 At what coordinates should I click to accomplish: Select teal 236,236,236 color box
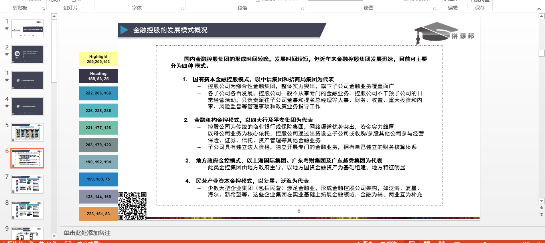(98, 110)
